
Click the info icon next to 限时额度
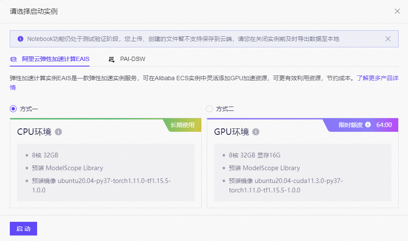click(x=368, y=125)
